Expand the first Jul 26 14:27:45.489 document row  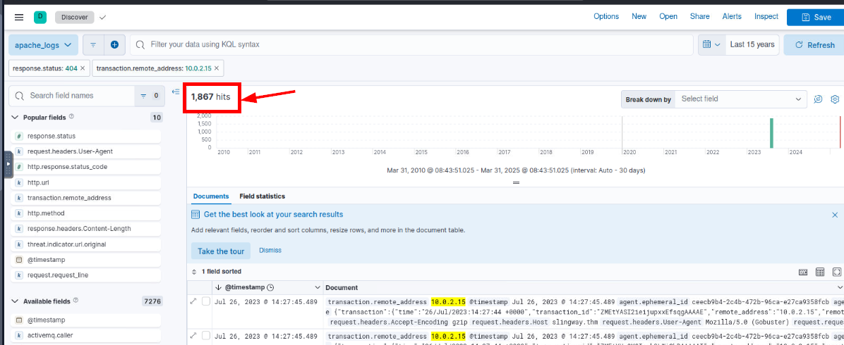coord(193,301)
